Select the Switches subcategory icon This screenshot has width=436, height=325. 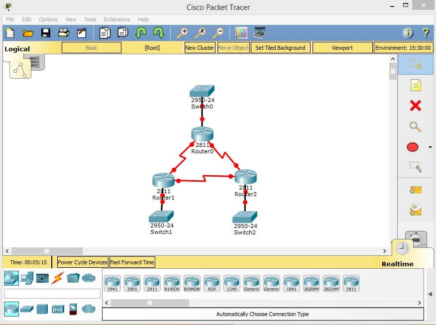click(27, 309)
